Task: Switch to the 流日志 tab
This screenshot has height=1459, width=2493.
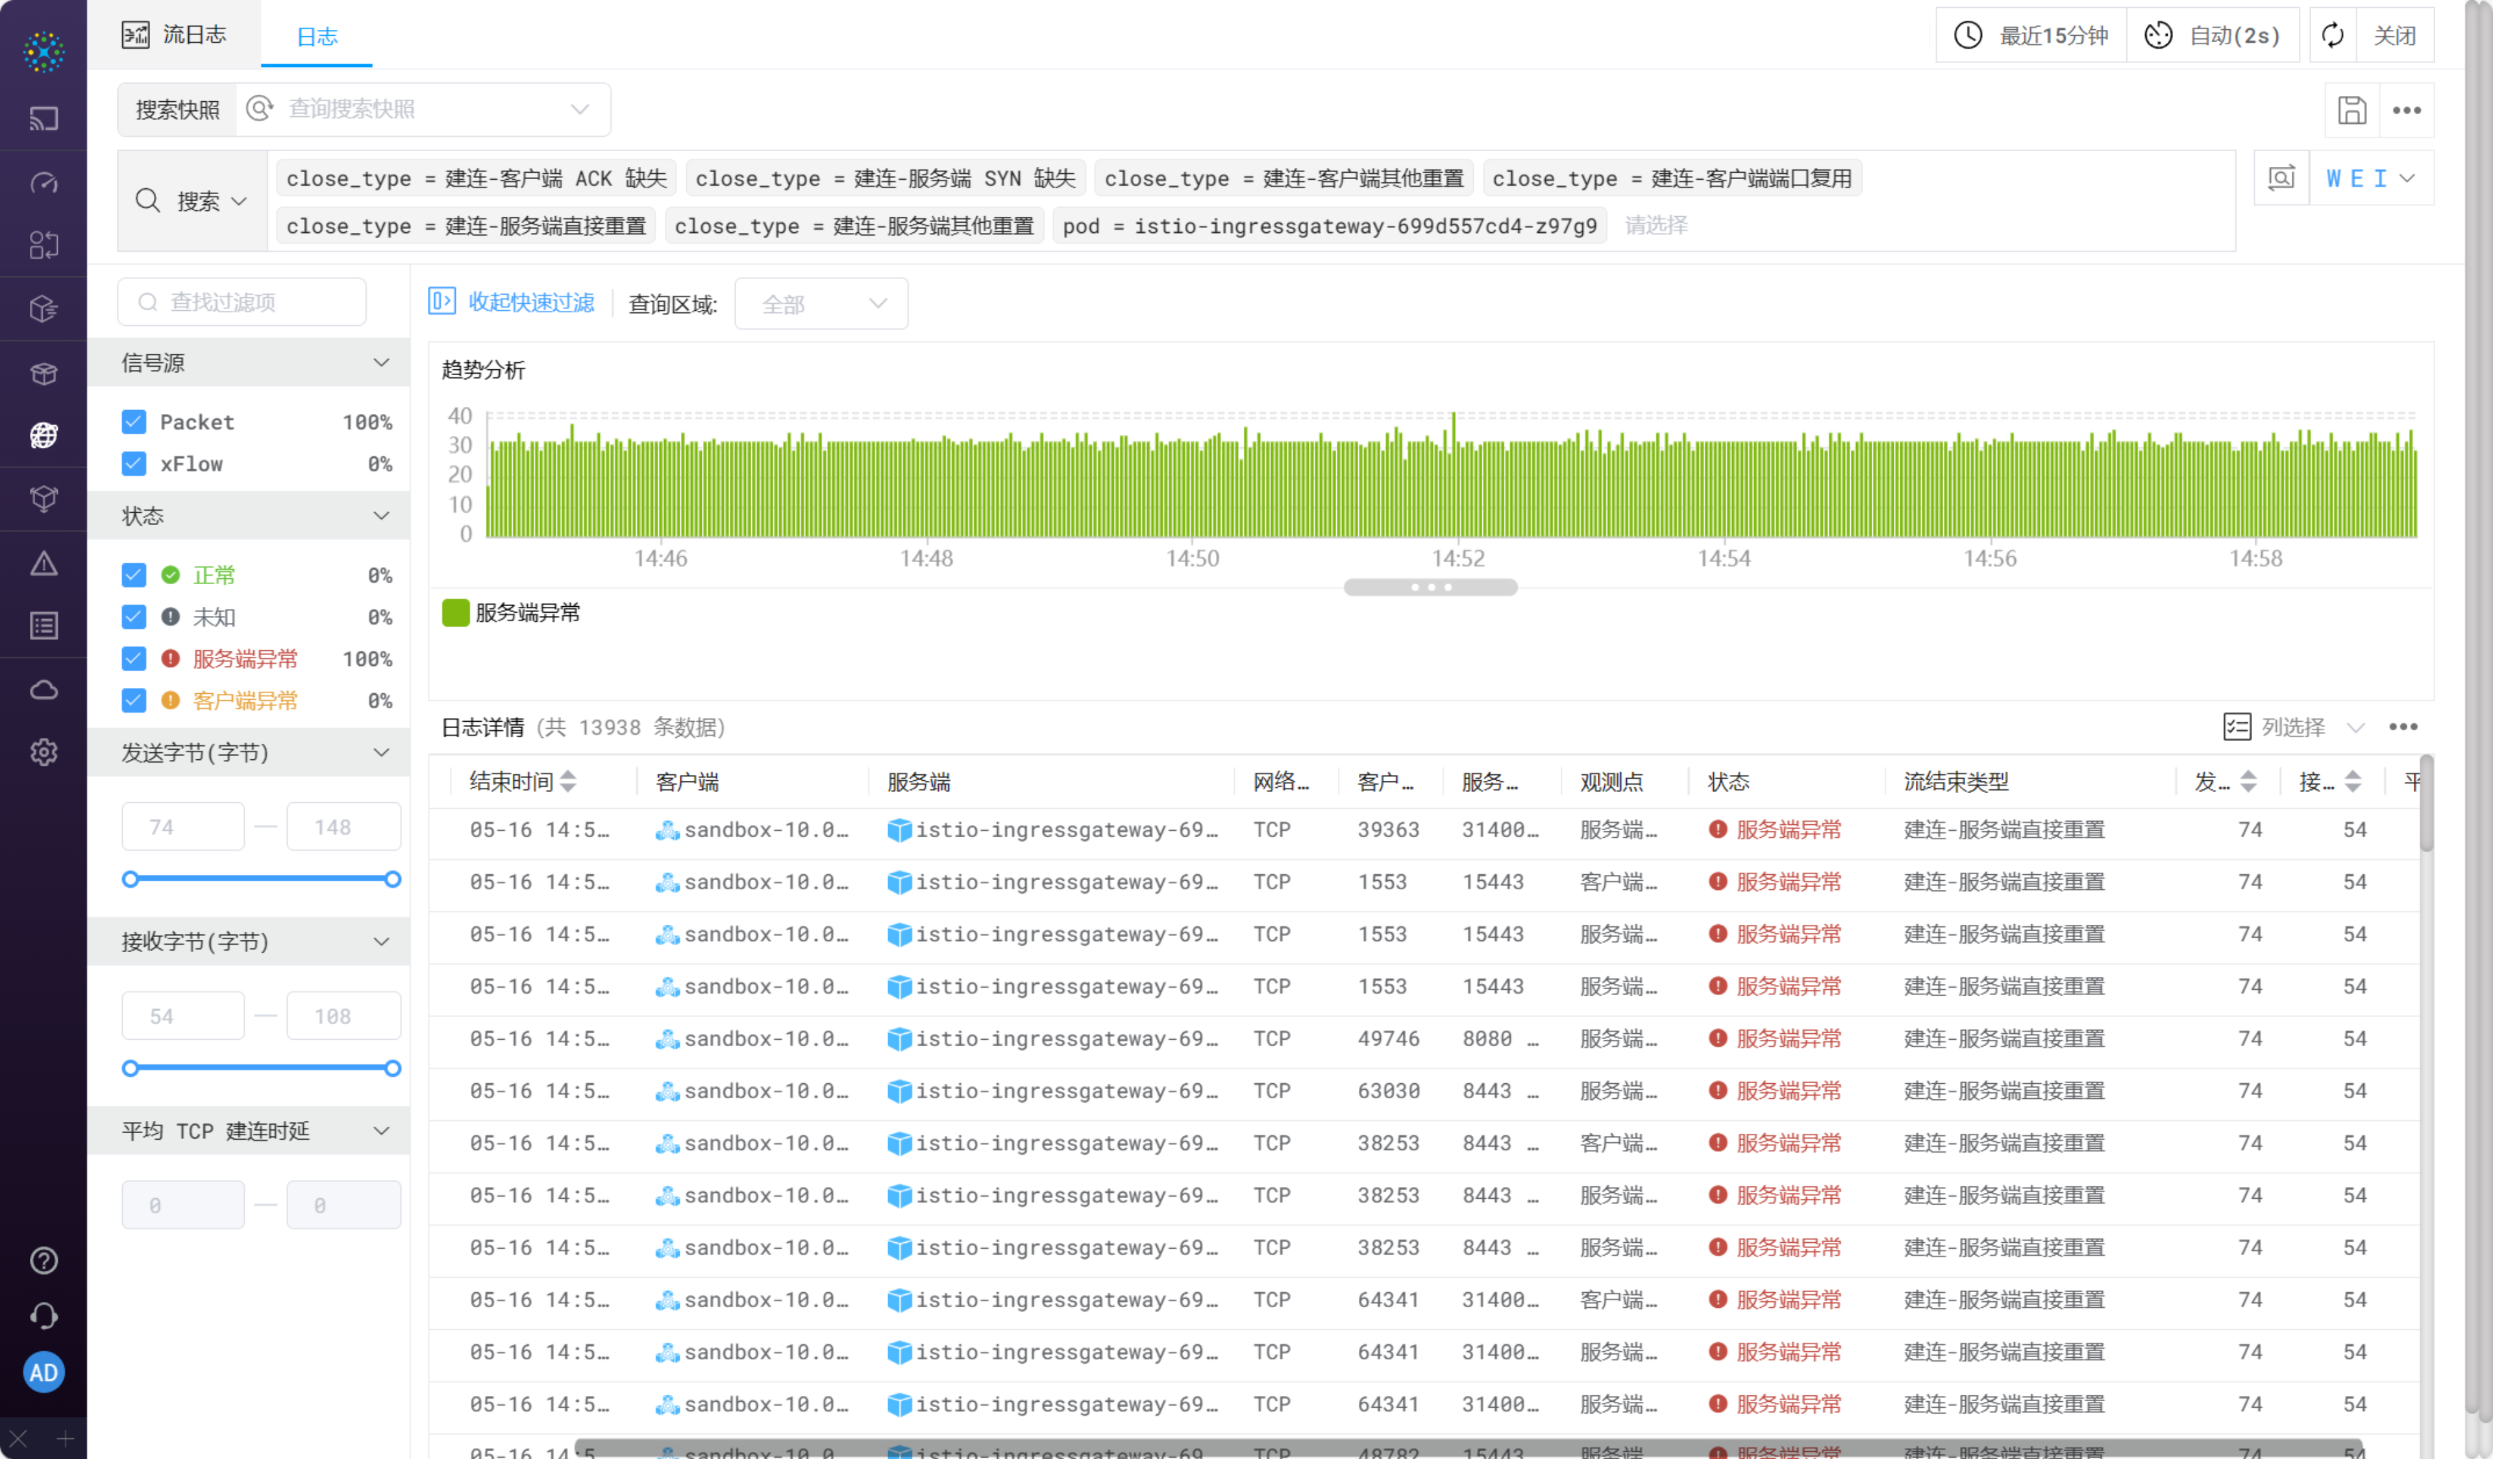Action: point(175,34)
